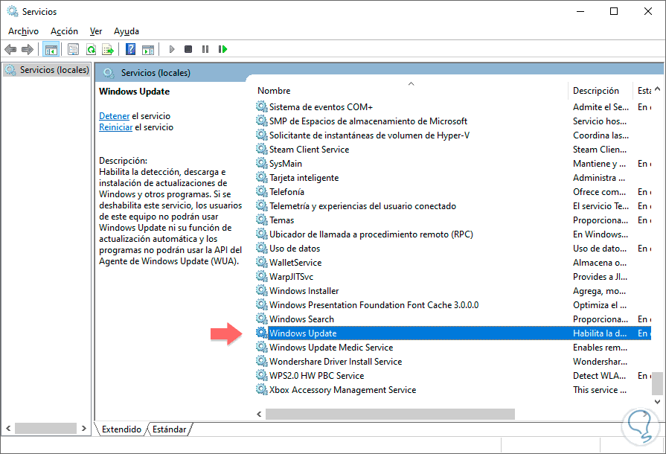Click the Restart service icon
Screen dimensions: 666x454
pyautogui.click(x=222, y=49)
